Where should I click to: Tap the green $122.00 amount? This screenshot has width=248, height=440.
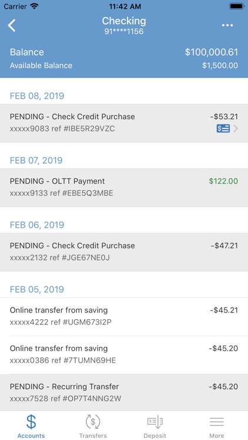[x=223, y=181]
